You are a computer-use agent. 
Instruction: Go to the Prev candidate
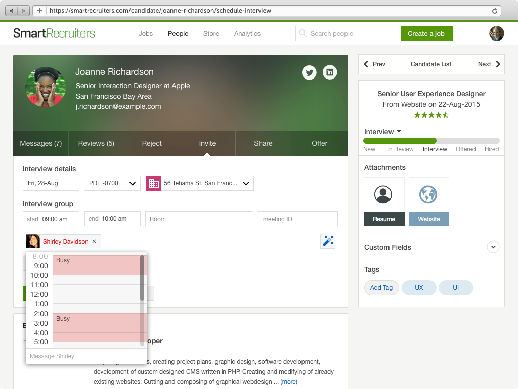(x=374, y=64)
